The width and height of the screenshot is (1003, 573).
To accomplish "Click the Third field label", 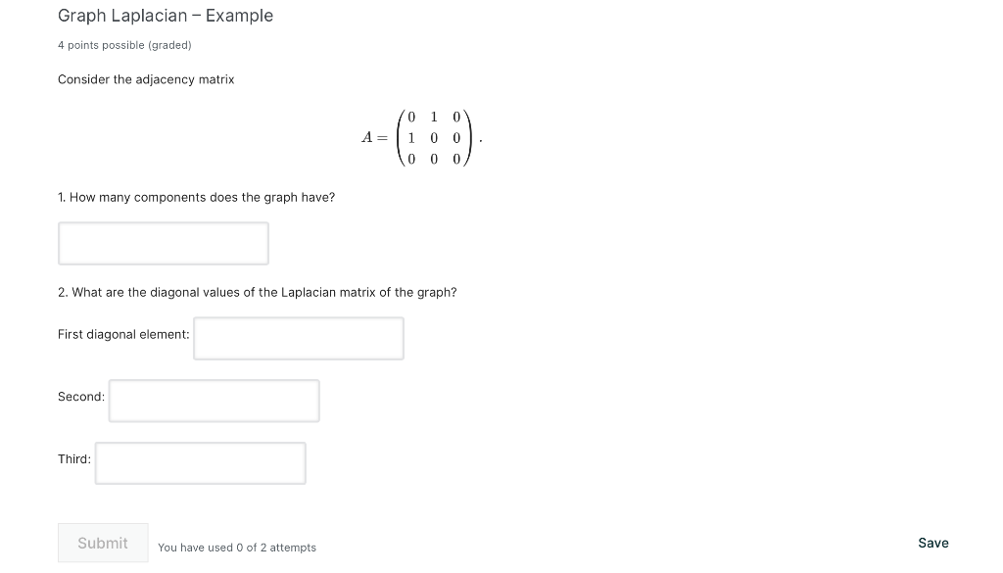I will point(73,458).
